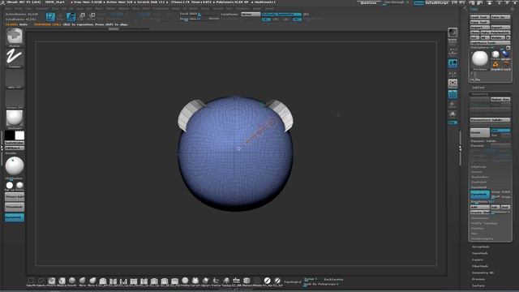Viewport: 519px width, 292px height.
Task: Open the Freehand stroke type picker
Action: [x=15, y=57]
